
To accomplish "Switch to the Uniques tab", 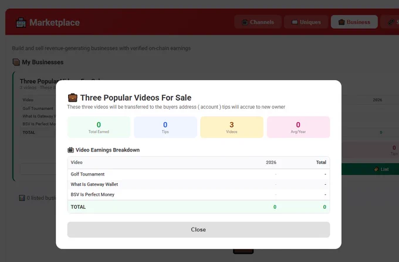I will pos(306,22).
